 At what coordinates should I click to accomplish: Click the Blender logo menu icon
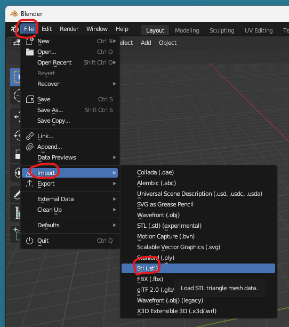[14, 29]
